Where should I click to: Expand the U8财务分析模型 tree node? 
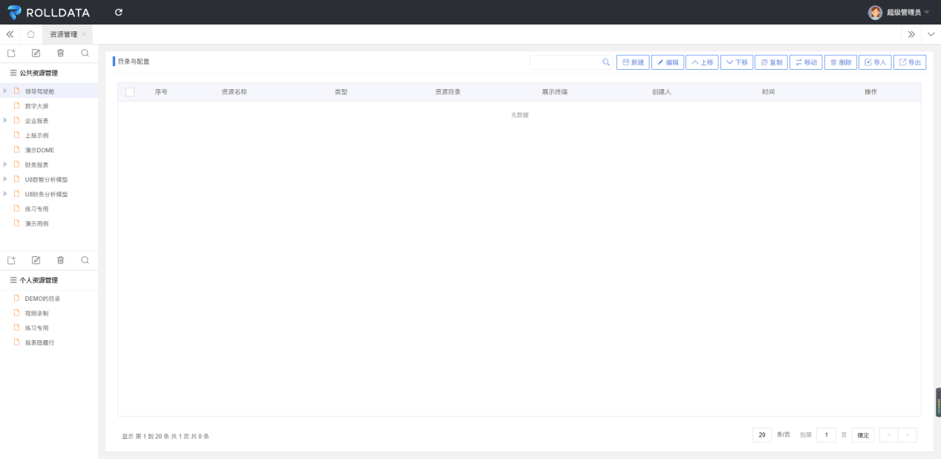pyautogui.click(x=6, y=194)
